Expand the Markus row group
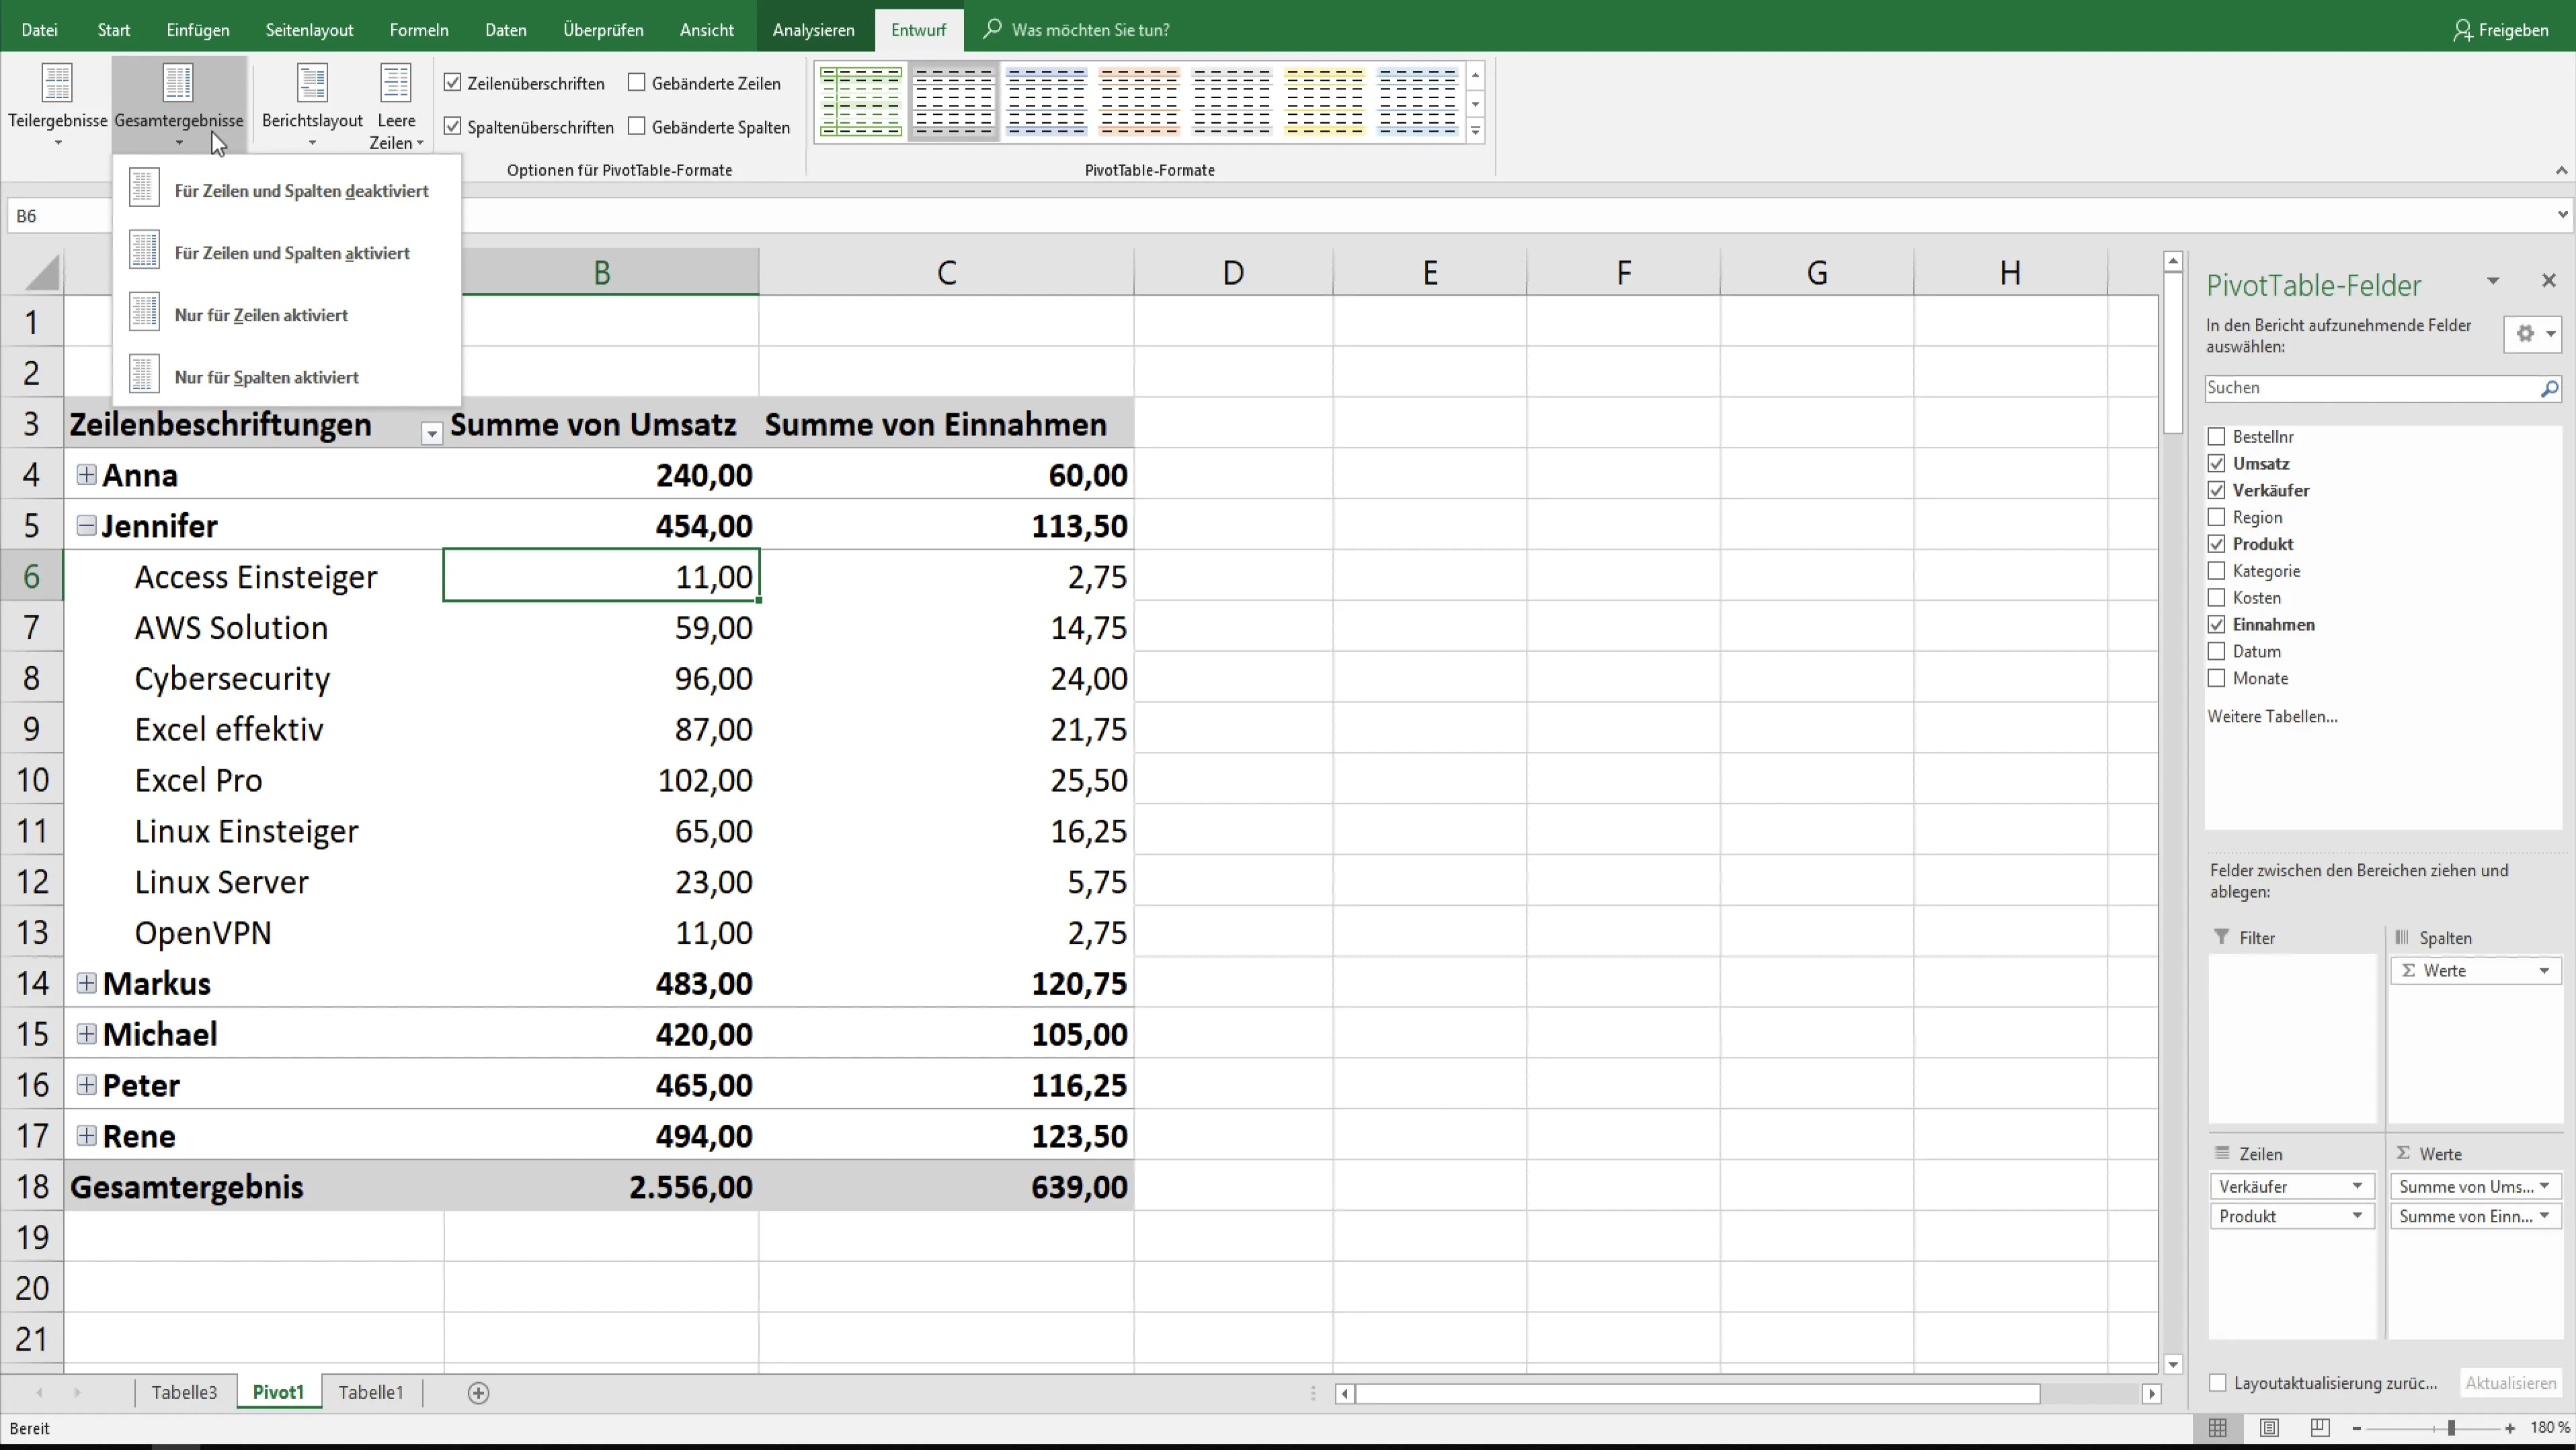 coord(86,983)
